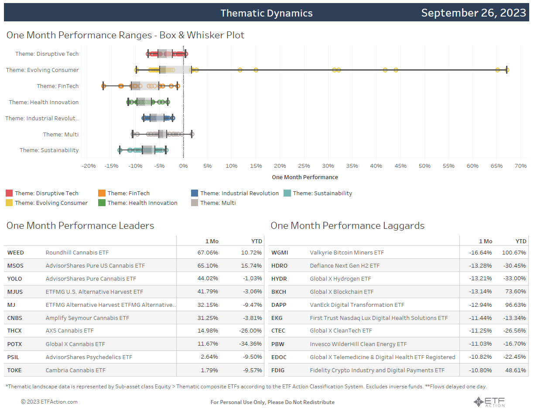Click 'Global X Hydrogen ETF' name
This screenshot has height=411, width=534.
click(340, 279)
